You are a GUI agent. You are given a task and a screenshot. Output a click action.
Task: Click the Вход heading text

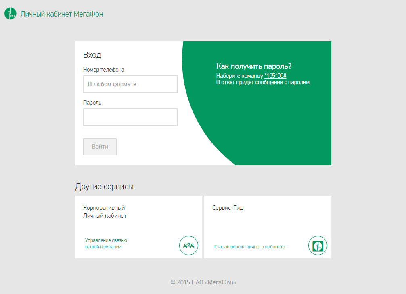click(92, 55)
